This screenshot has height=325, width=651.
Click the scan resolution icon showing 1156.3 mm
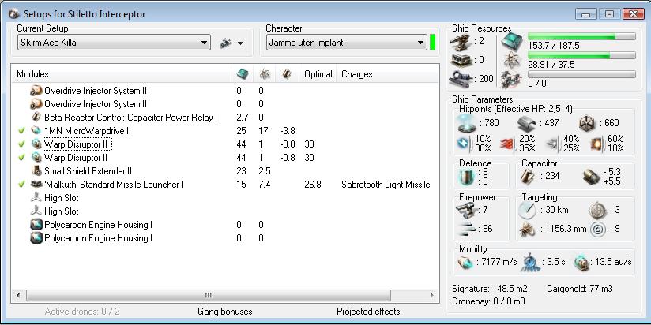point(527,229)
